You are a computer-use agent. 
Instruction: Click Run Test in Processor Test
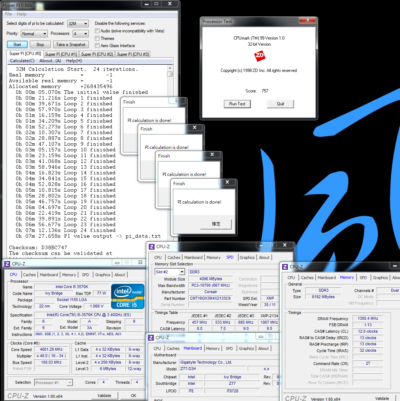(237, 104)
